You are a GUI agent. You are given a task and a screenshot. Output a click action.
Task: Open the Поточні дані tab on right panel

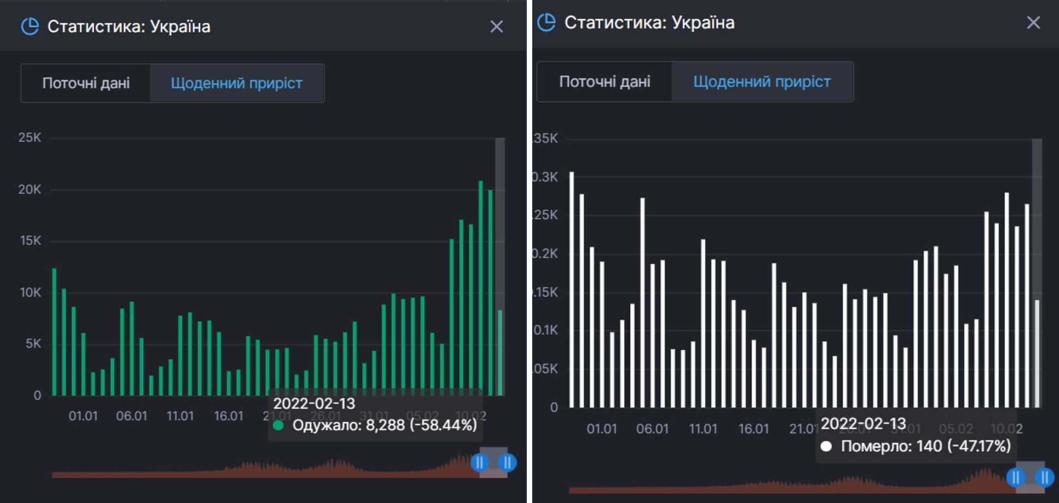[604, 82]
